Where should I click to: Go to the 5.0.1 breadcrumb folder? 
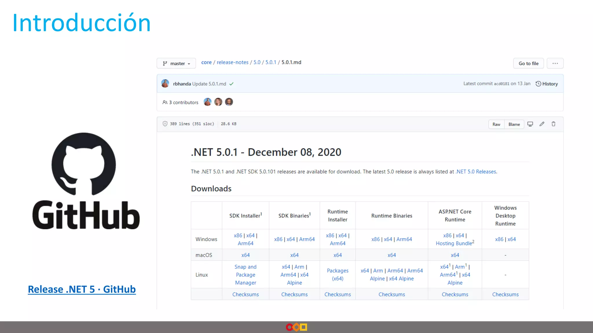[271, 62]
